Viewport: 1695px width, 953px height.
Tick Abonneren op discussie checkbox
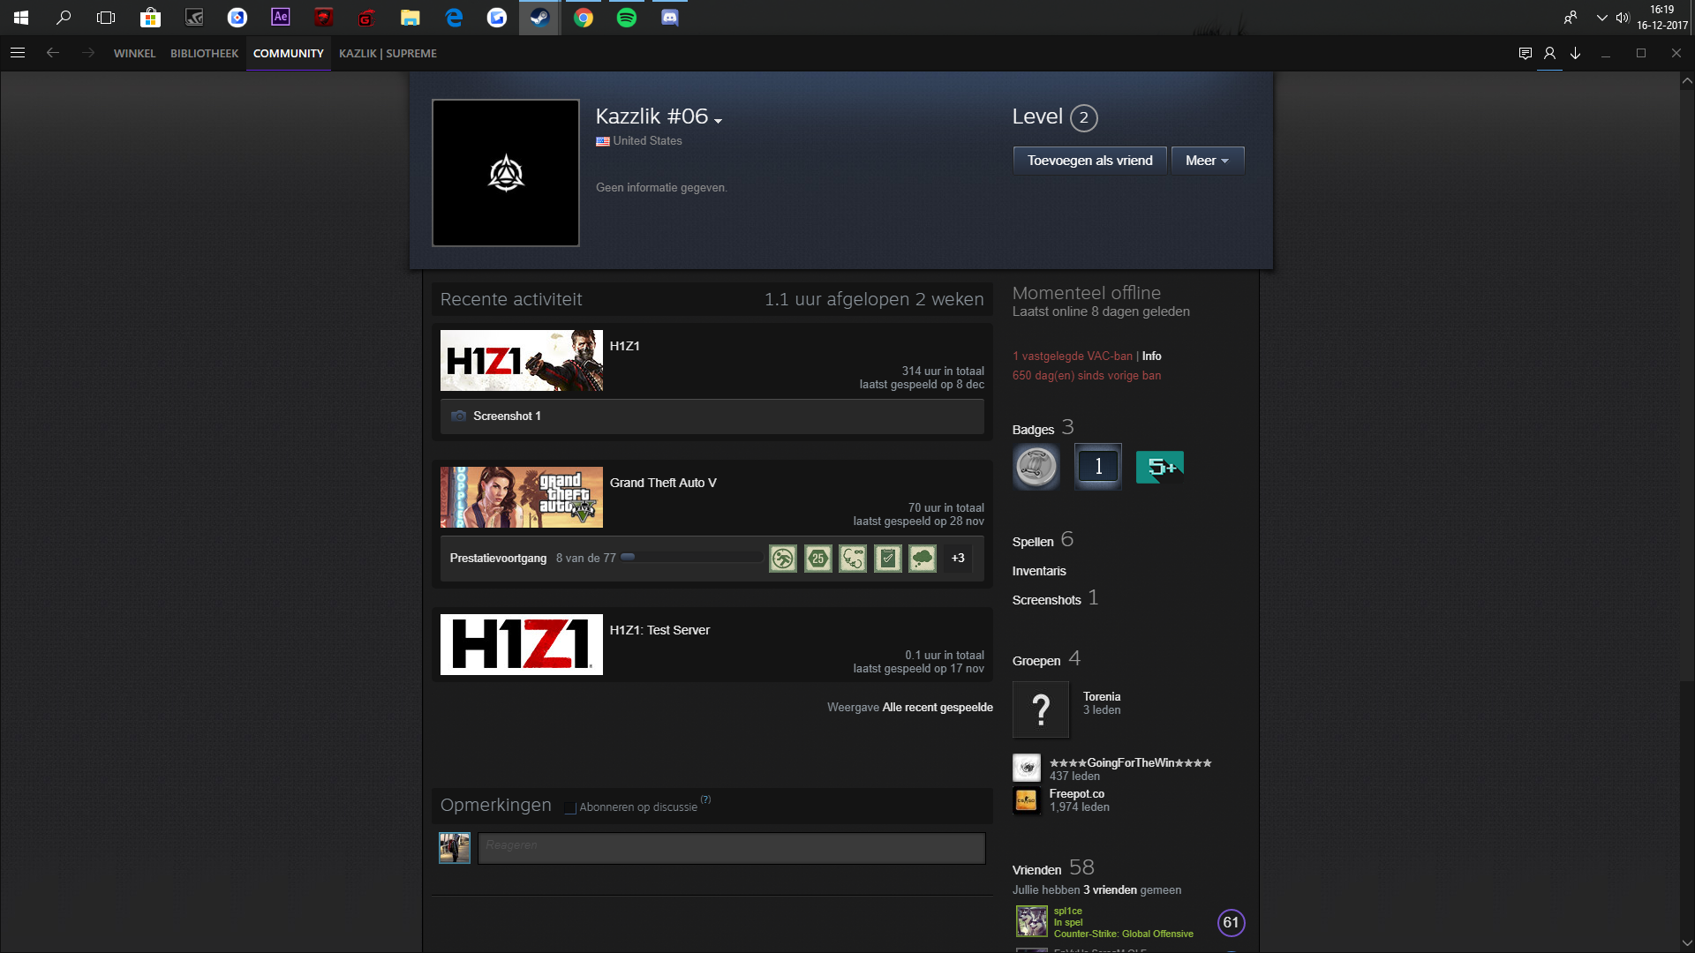570,808
